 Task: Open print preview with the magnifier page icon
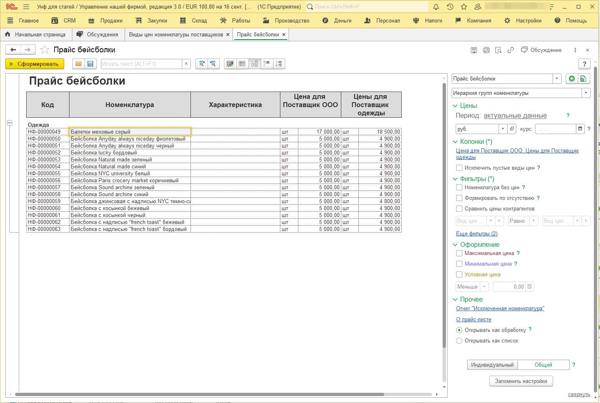tap(498, 50)
